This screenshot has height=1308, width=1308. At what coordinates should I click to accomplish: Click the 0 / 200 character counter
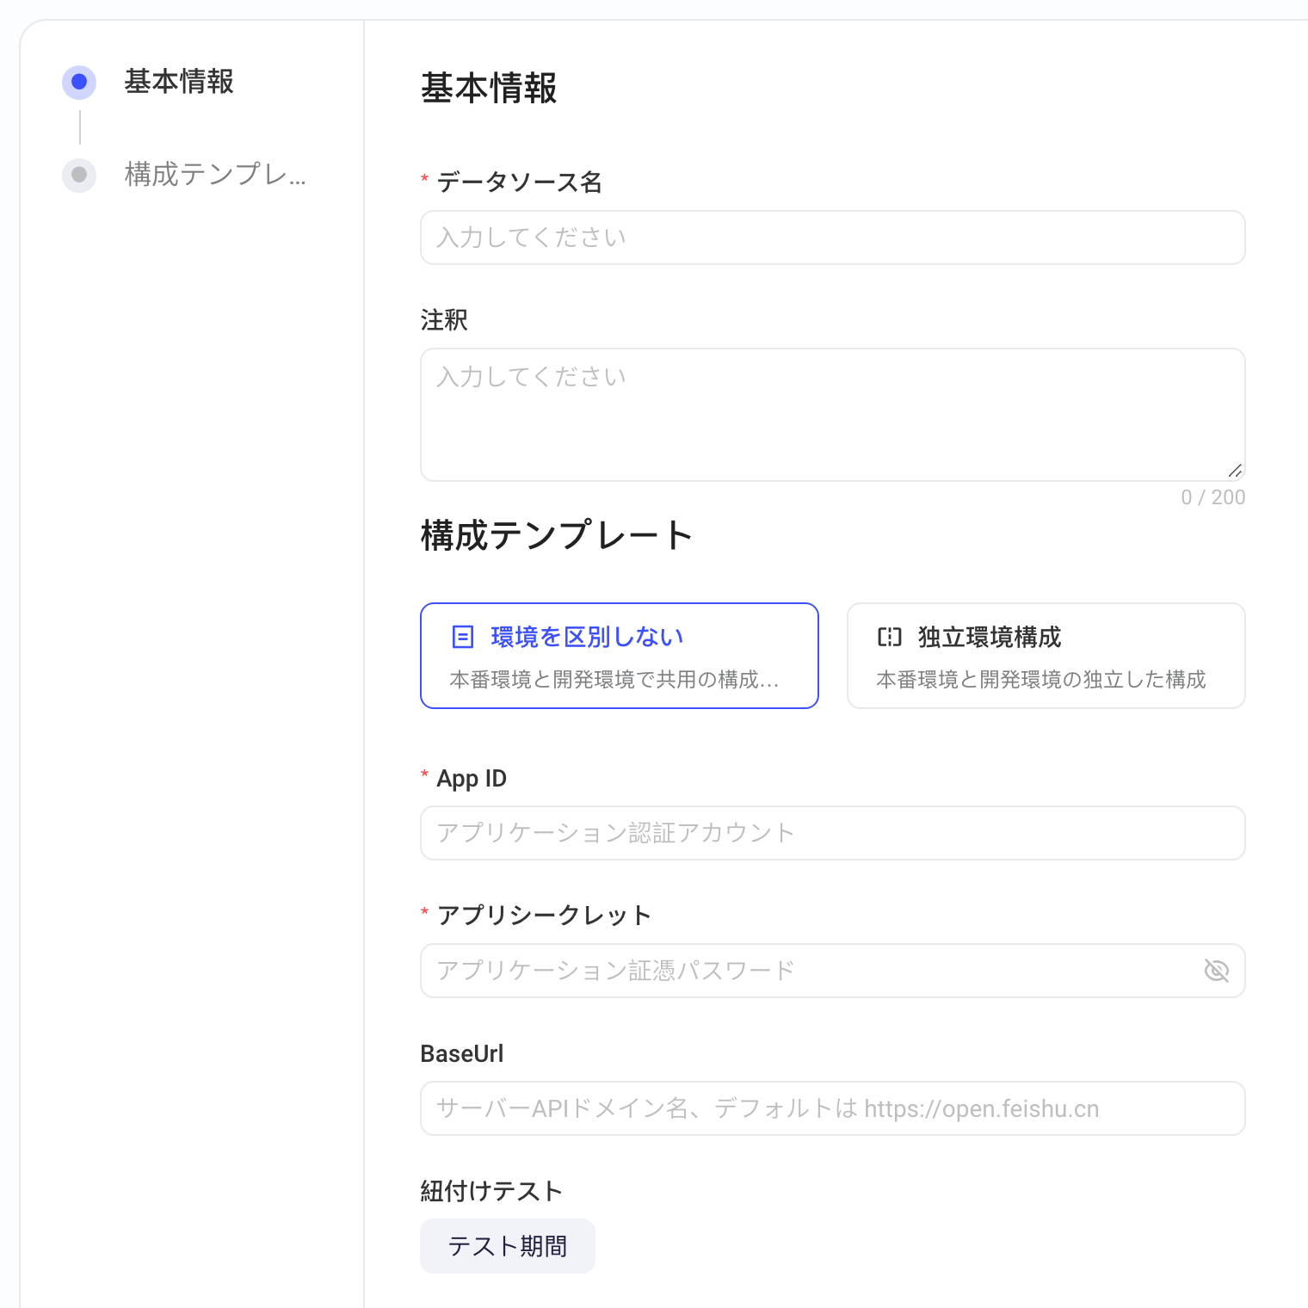(x=1212, y=497)
